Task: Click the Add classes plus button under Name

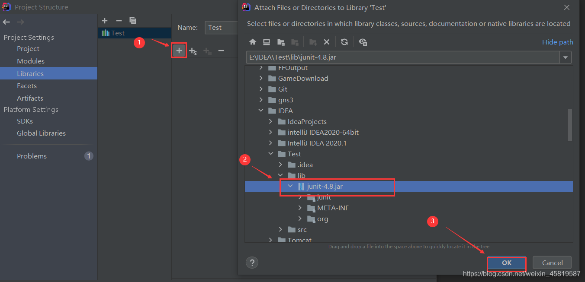Action: click(x=179, y=51)
